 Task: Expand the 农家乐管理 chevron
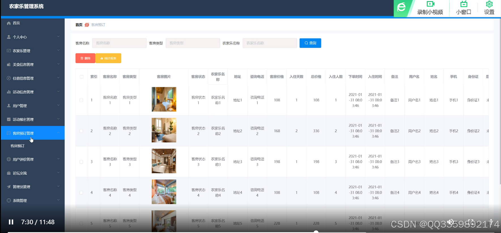click(x=58, y=50)
